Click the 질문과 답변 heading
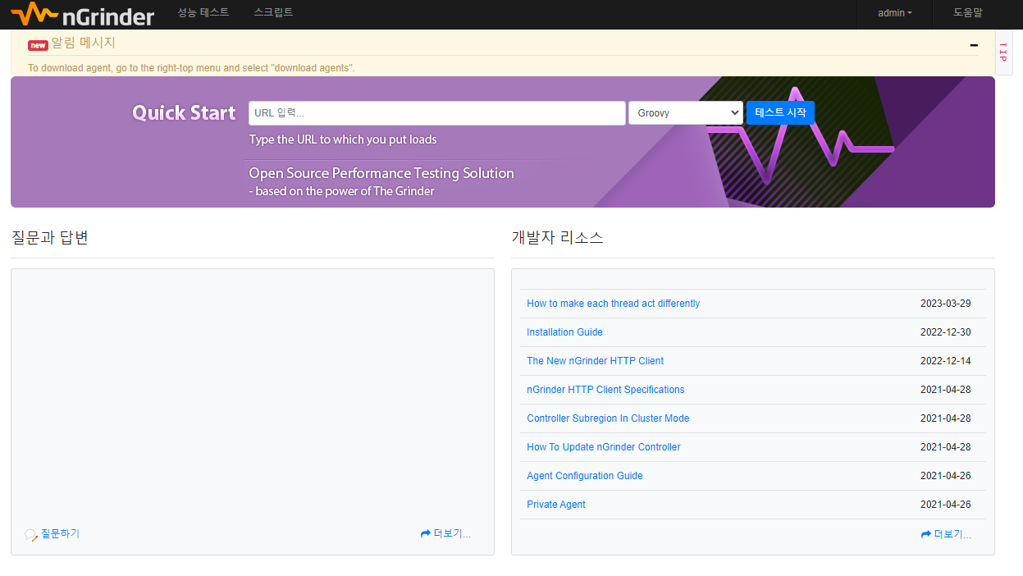1023x576 pixels. [x=49, y=238]
